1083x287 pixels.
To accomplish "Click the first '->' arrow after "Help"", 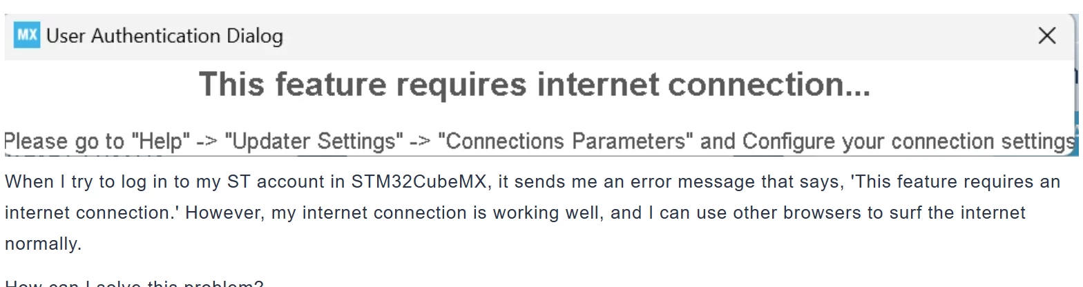I will coord(208,142).
